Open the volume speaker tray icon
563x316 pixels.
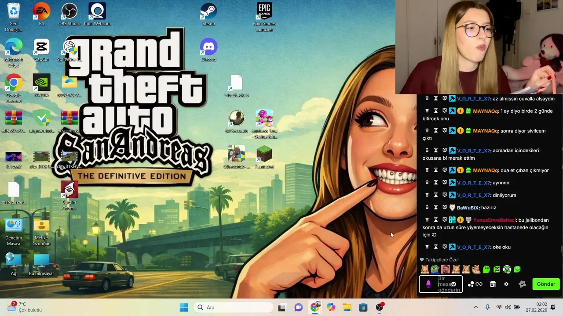508,307
